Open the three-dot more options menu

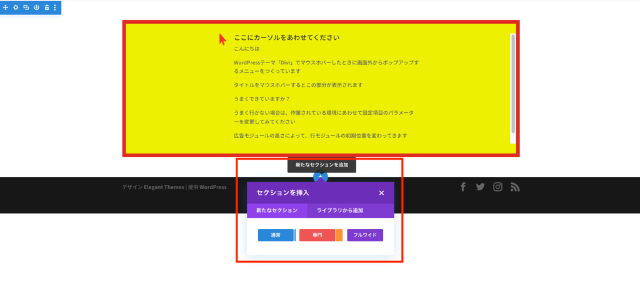[x=55, y=7]
